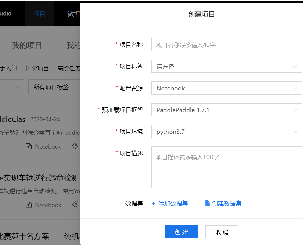Viewport: 303px width, 245px height.
Task: Click the 进阶项目 filter link
Action: [37, 68]
